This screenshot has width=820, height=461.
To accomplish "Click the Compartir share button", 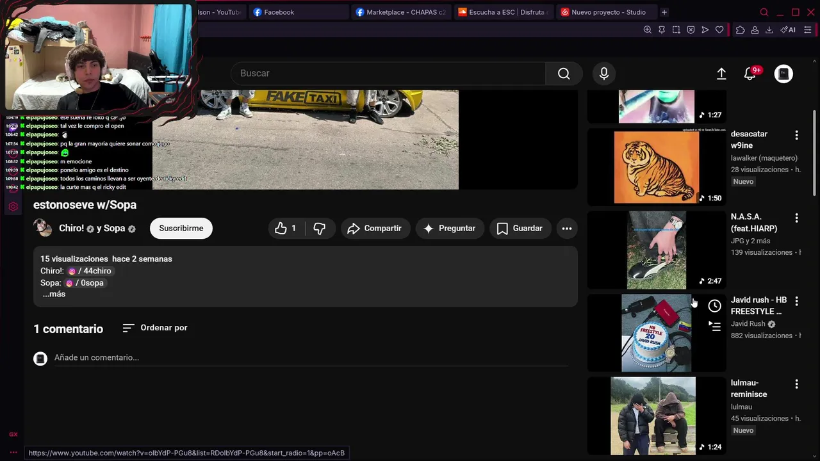I will pos(374,229).
